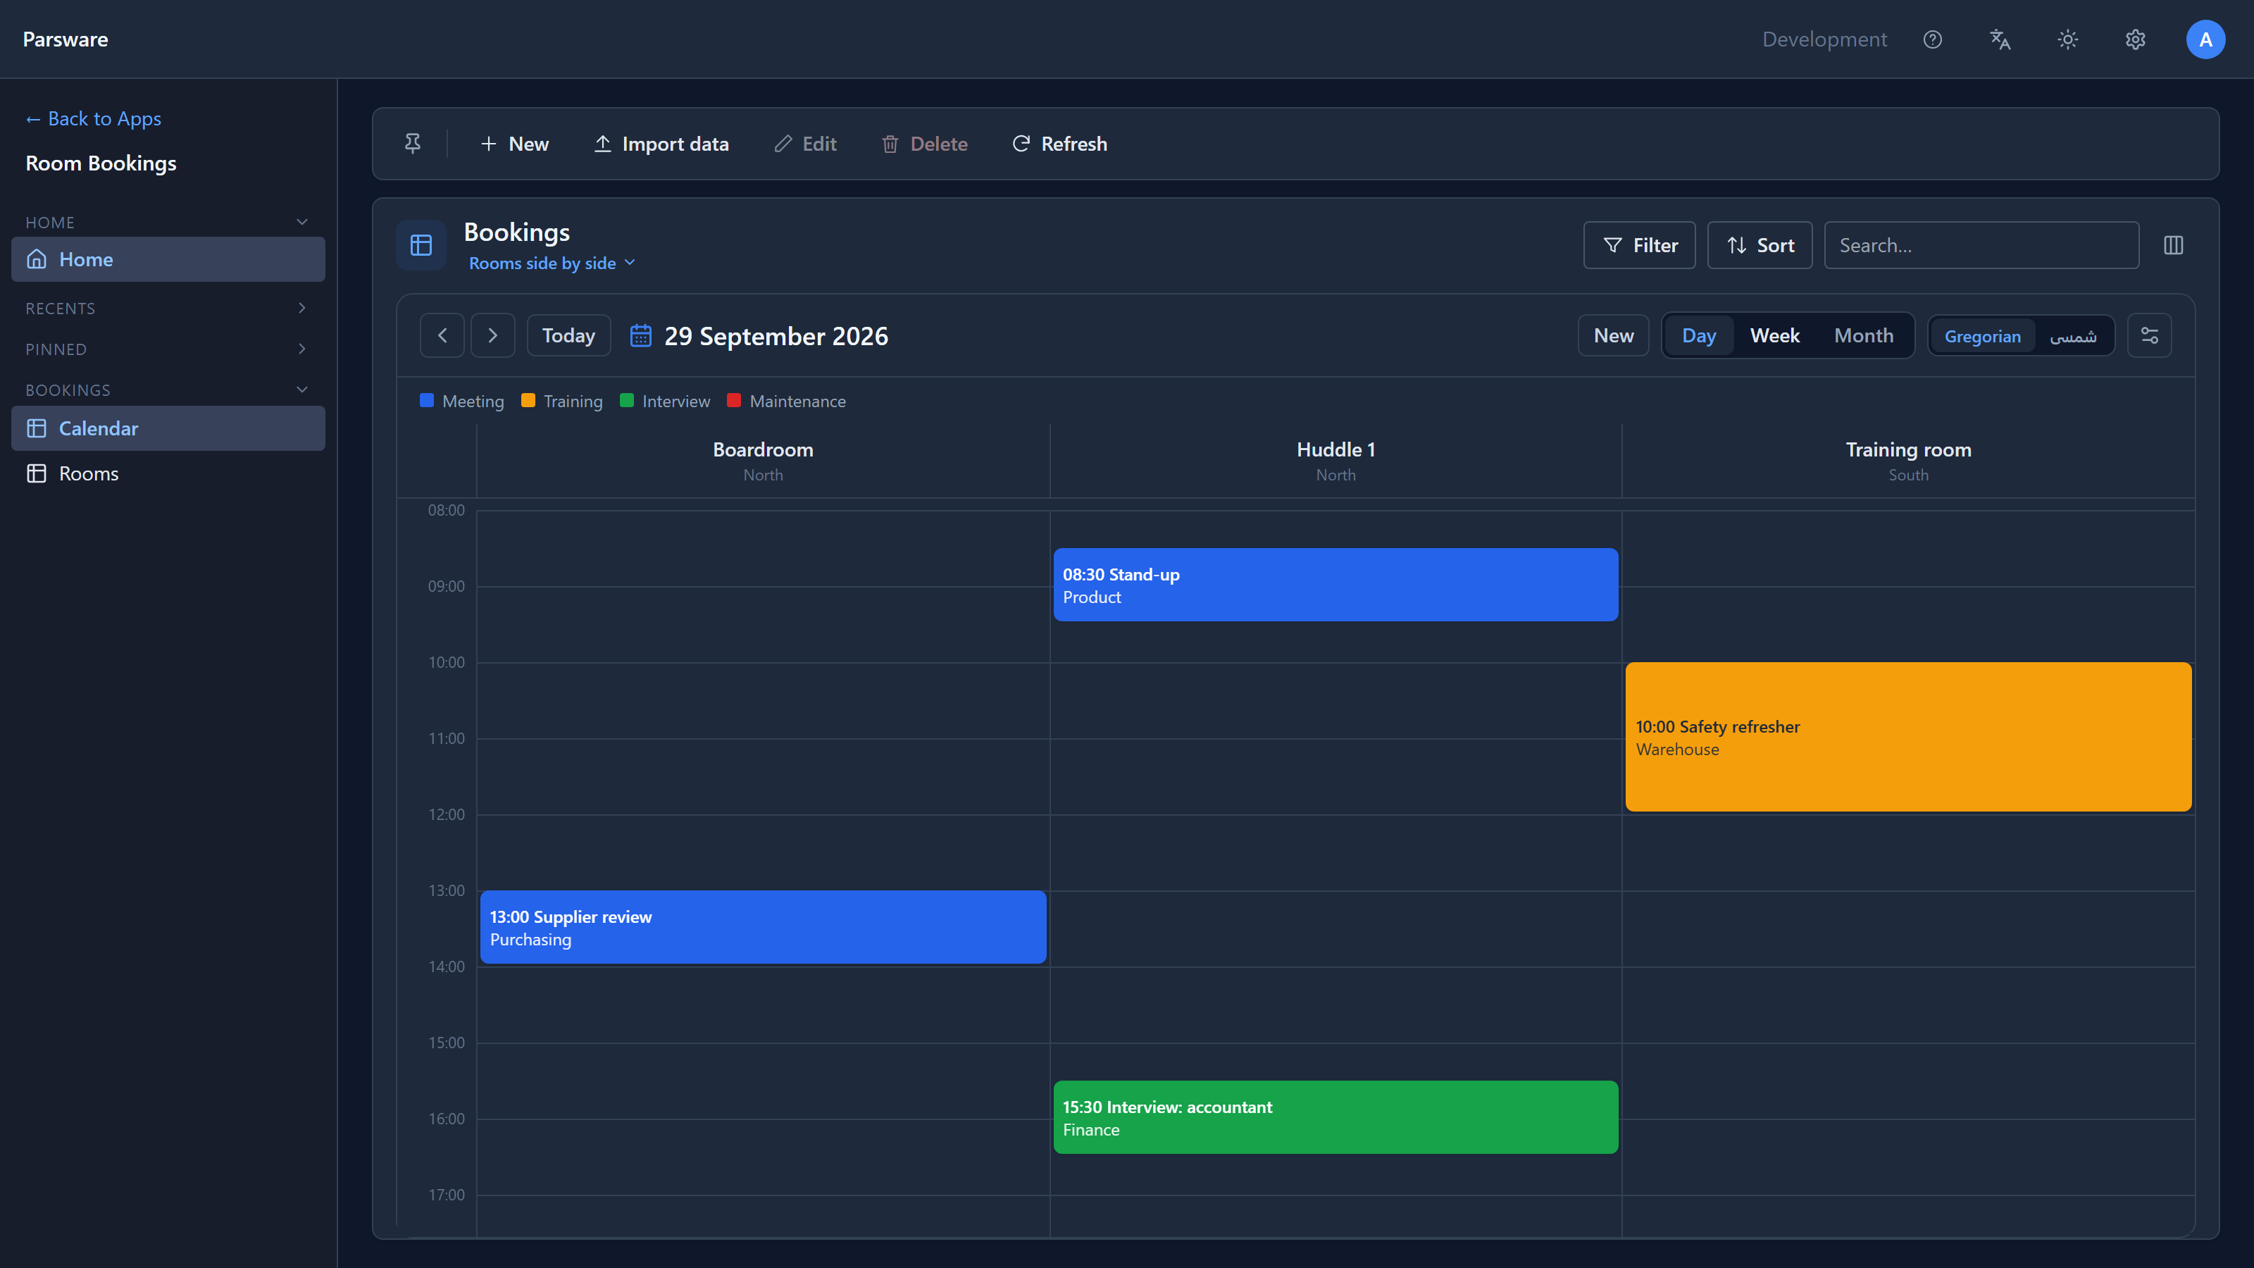Click the Today button
2254x1268 pixels.
(x=568, y=336)
